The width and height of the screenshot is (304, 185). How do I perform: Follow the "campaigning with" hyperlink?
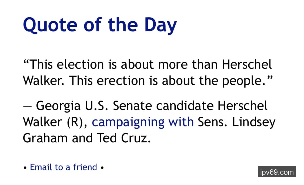click(143, 122)
